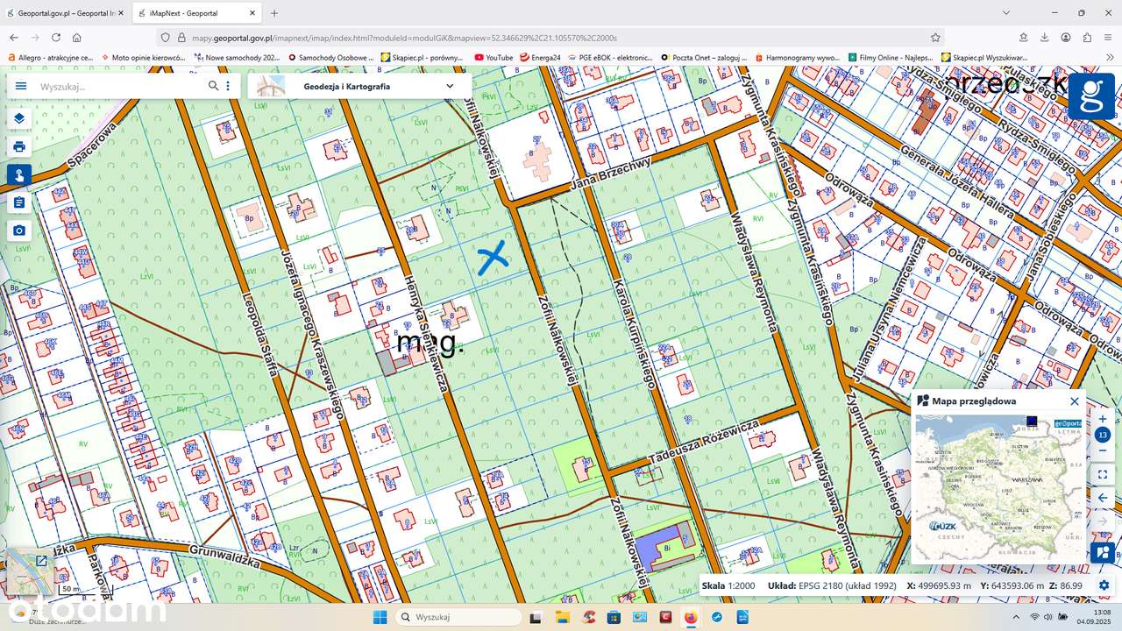Open the YouTube bookmark
1122x631 pixels.
coord(493,57)
